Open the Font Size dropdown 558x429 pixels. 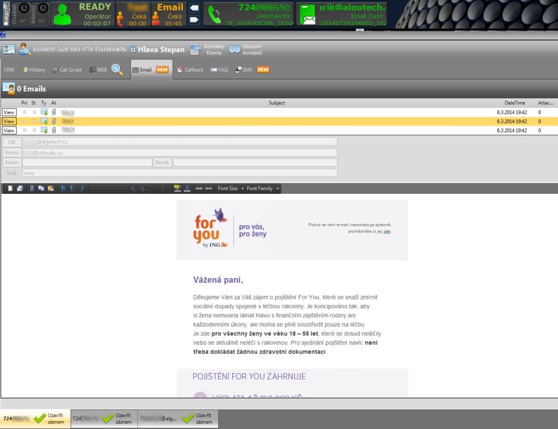[x=230, y=188]
